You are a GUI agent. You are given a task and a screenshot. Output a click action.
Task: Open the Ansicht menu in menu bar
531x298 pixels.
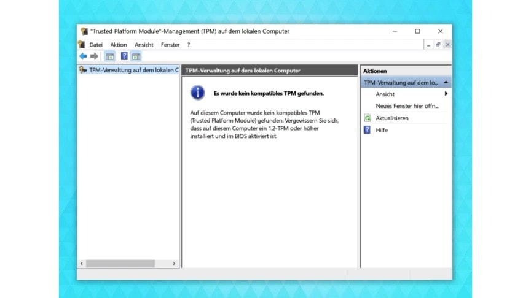coord(144,45)
